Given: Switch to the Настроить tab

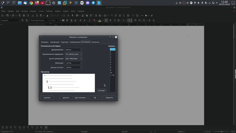Looking at the screenshot, I should pyautogui.click(x=96, y=42).
